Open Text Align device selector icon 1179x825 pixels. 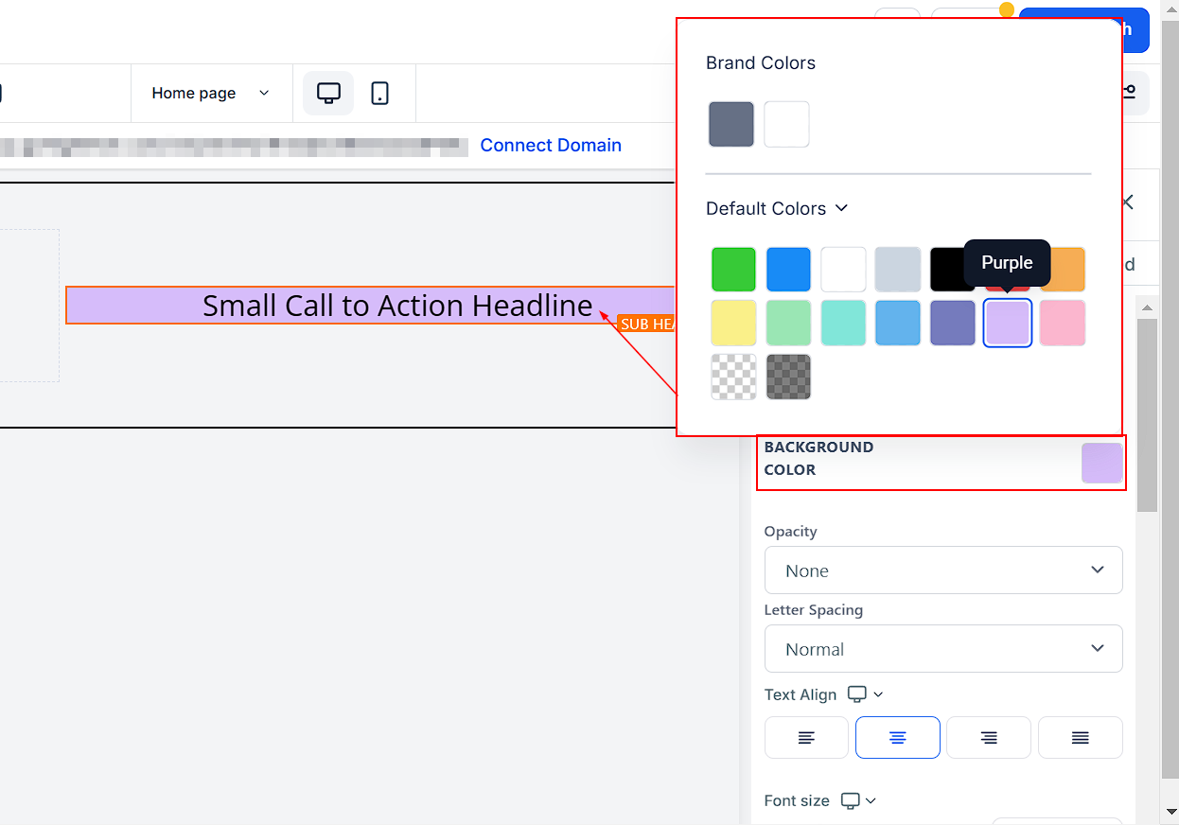pos(865,694)
